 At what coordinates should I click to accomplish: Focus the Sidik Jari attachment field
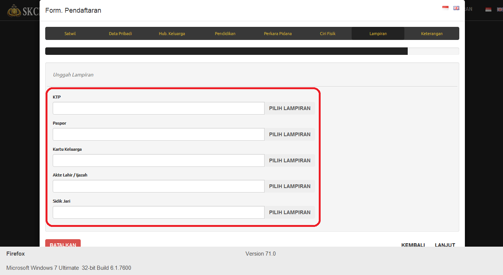[158, 212]
